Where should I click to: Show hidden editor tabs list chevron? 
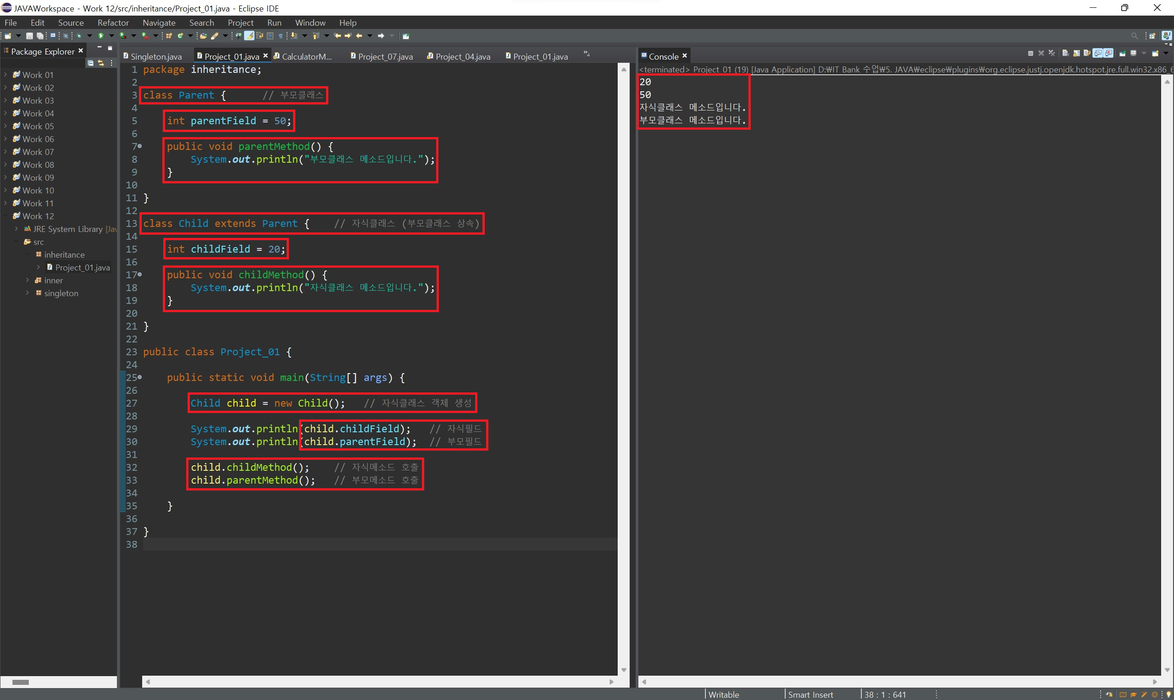(587, 54)
